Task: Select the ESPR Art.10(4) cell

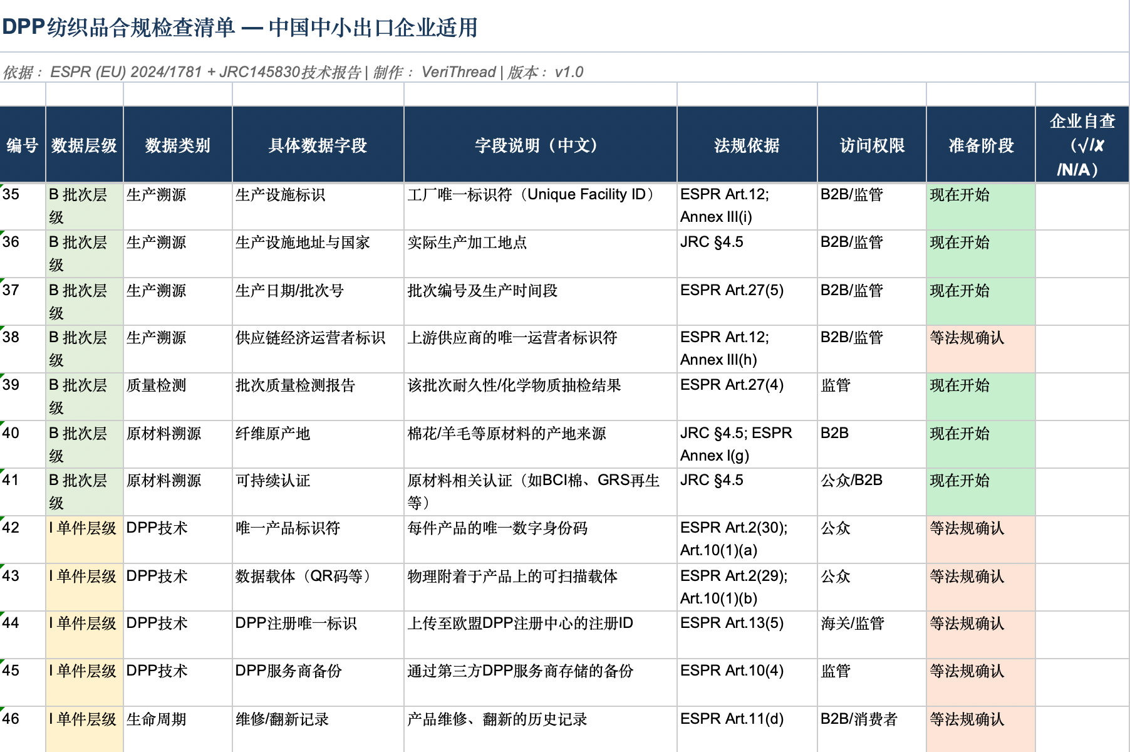Action: [x=747, y=682]
